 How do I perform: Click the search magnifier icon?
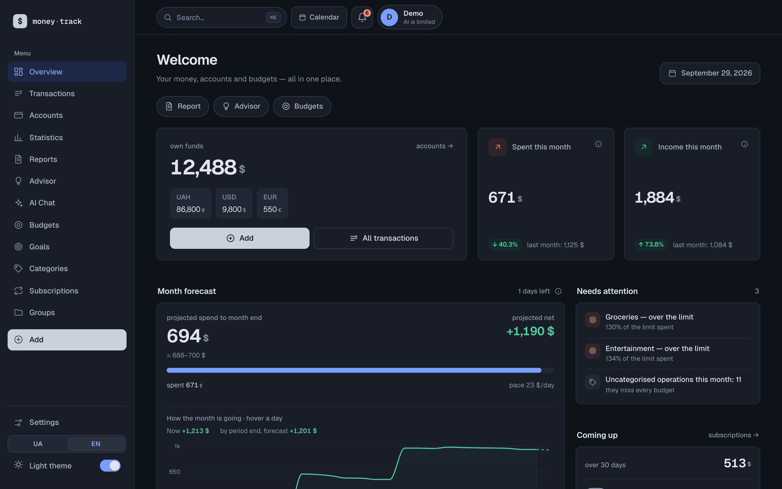168,17
